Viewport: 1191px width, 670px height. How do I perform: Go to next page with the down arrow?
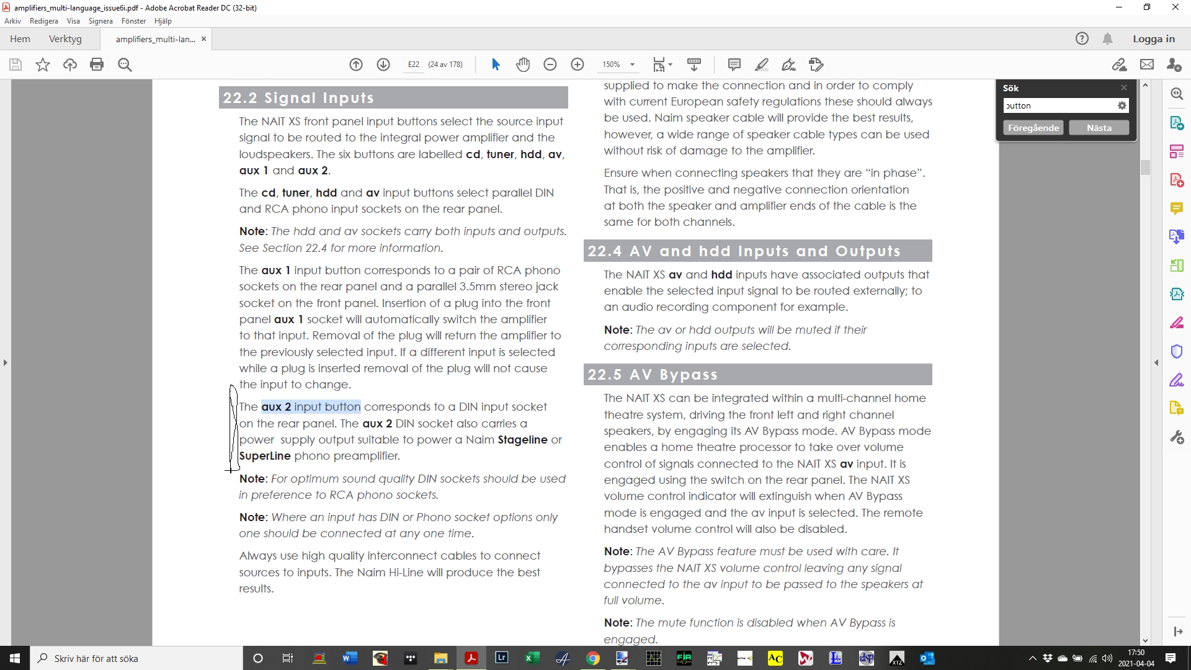383,65
